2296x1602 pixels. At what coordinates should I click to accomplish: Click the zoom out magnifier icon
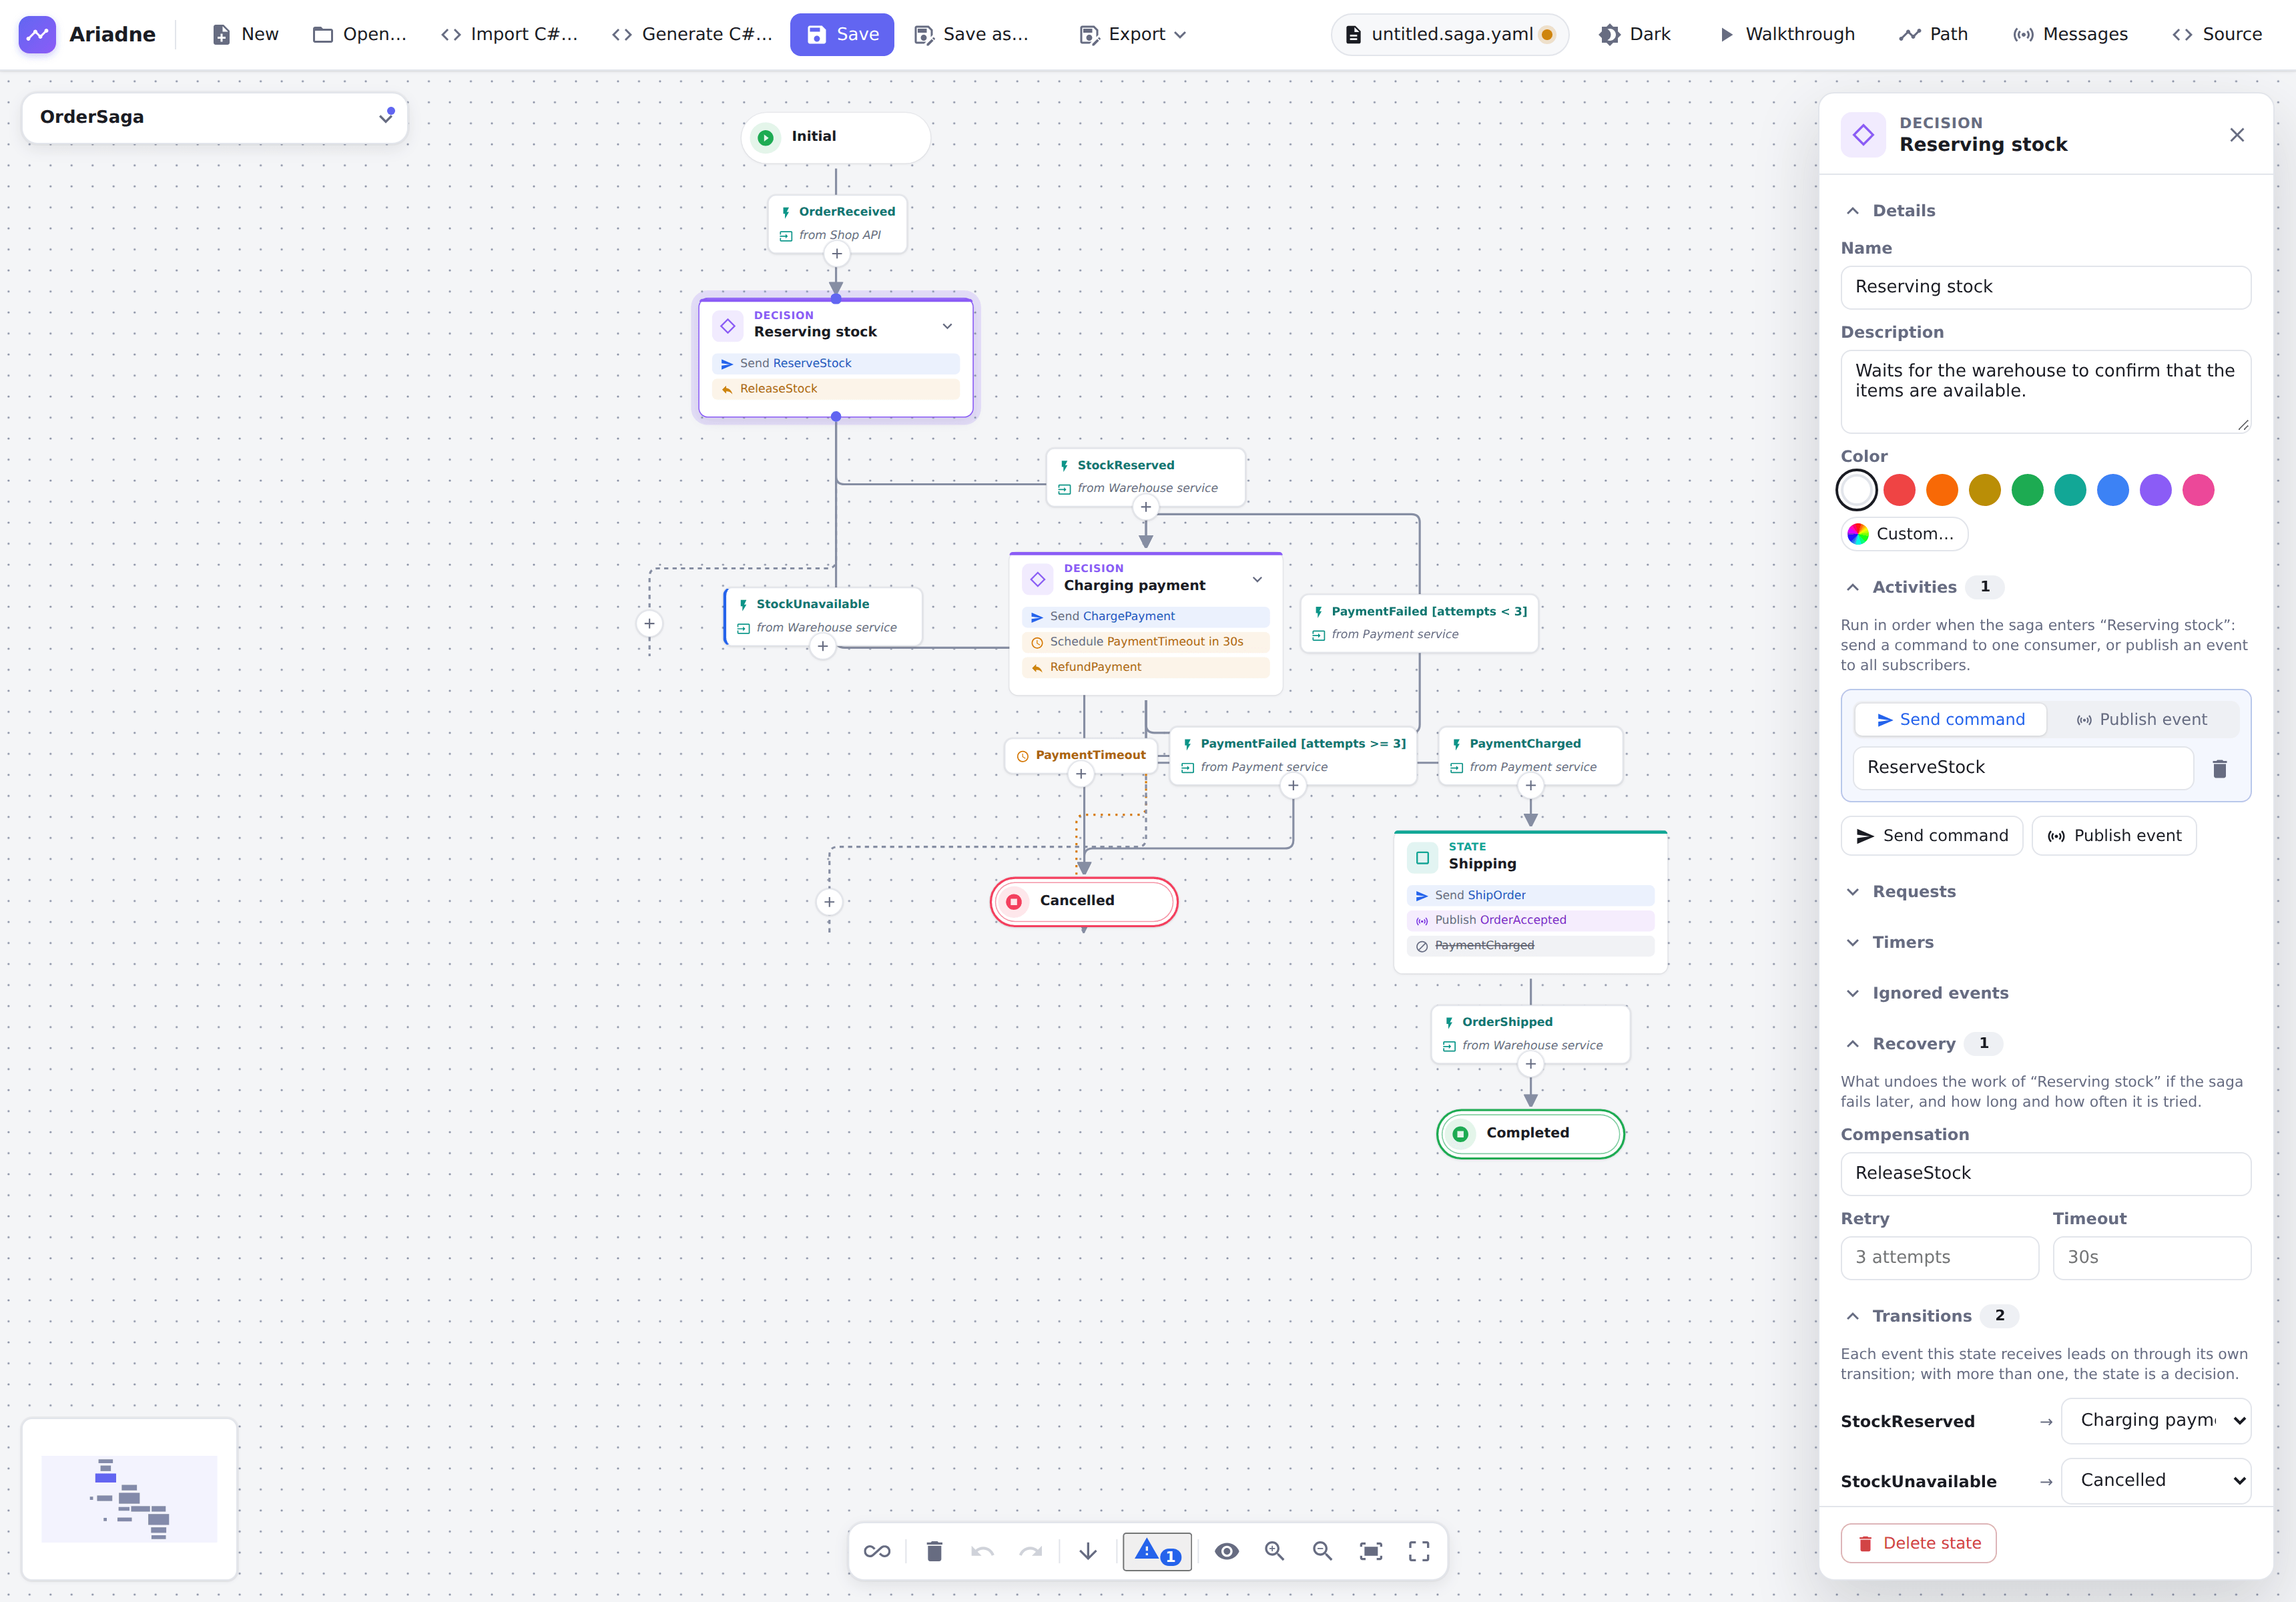[1323, 1551]
